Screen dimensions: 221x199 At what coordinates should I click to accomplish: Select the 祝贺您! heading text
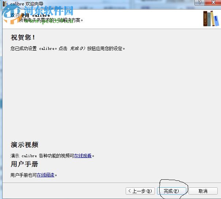[x=23, y=37]
